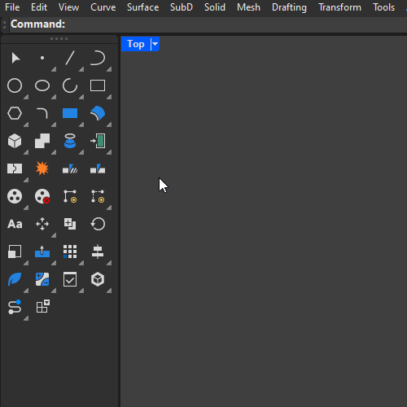The image size is (407, 407).
Task: Select the Join tool
Action: click(15, 168)
